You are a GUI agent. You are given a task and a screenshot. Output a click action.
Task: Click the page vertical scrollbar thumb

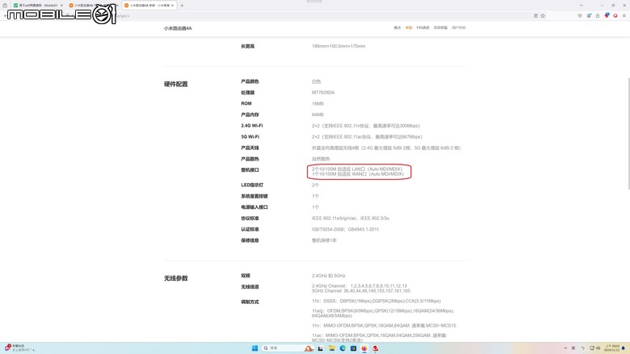[x=628, y=132]
